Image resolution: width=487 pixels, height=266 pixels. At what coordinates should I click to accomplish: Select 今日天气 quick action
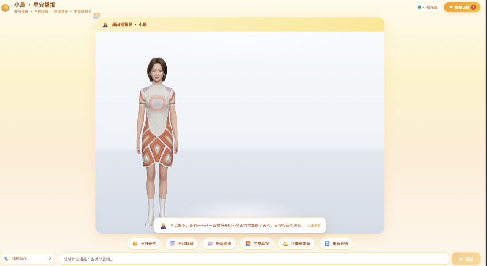click(x=144, y=244)
